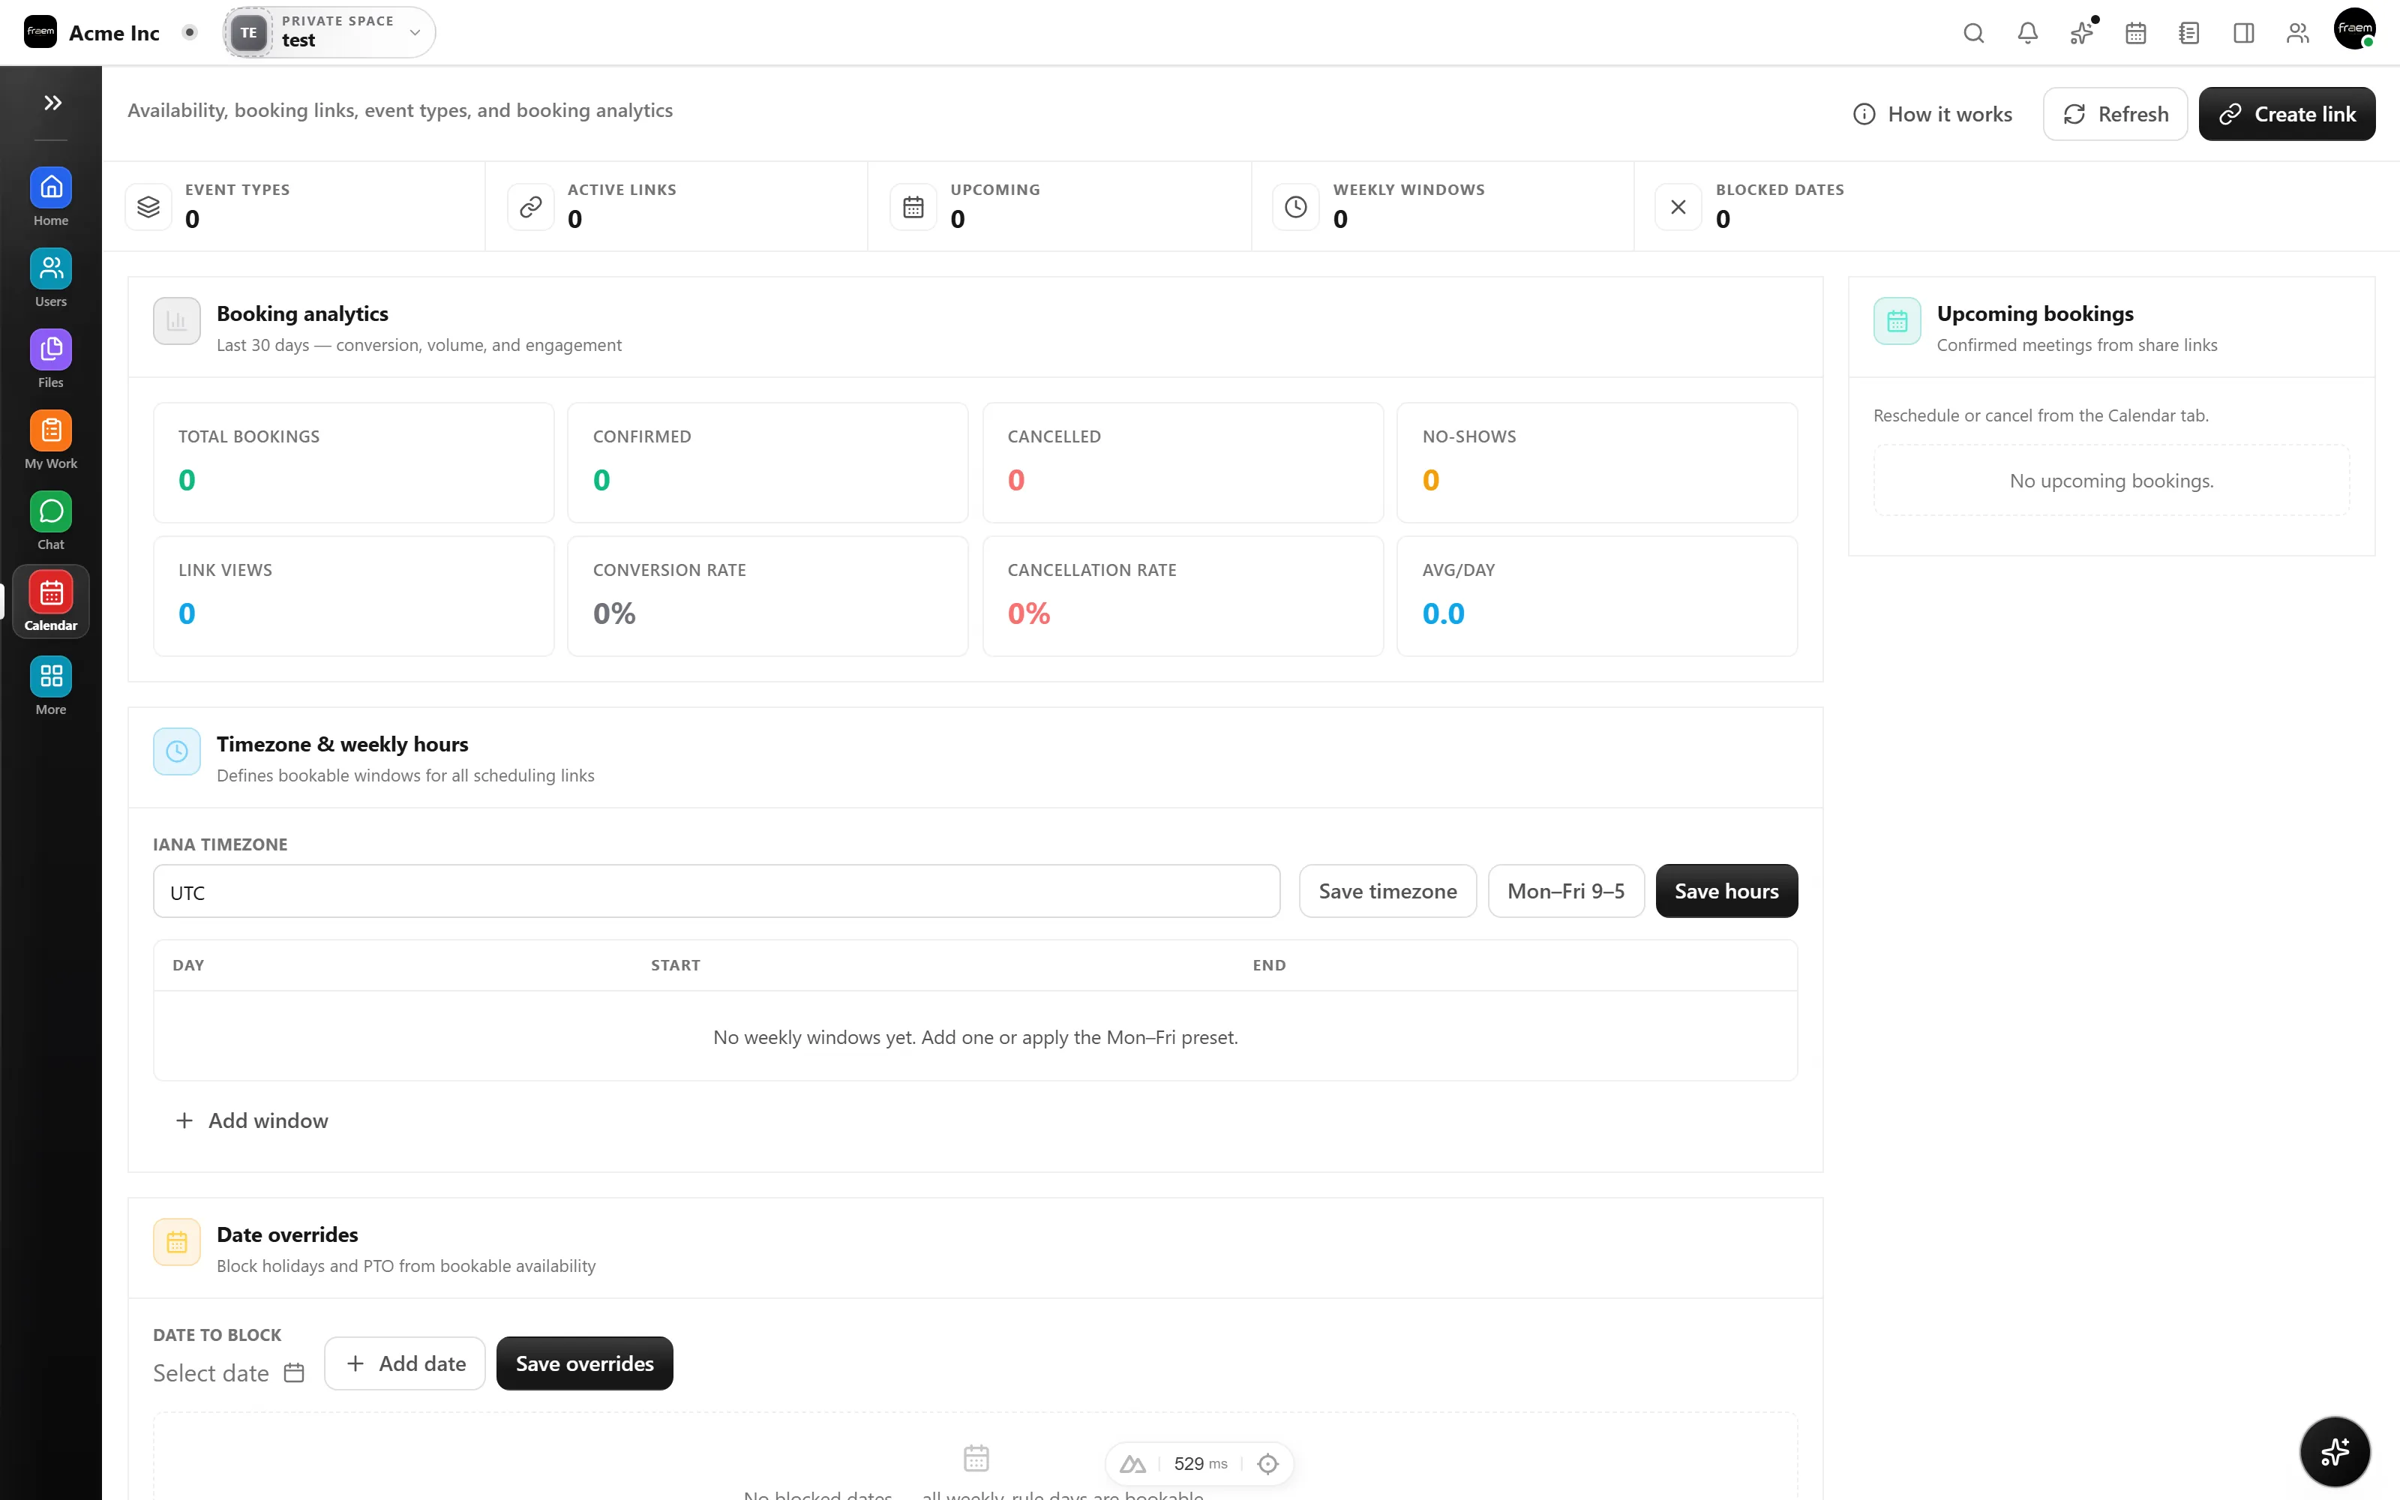Click the devtools target icon in bottom bar
Viewport: 2400px width, 1500px height.
tap(1267, 1463)
